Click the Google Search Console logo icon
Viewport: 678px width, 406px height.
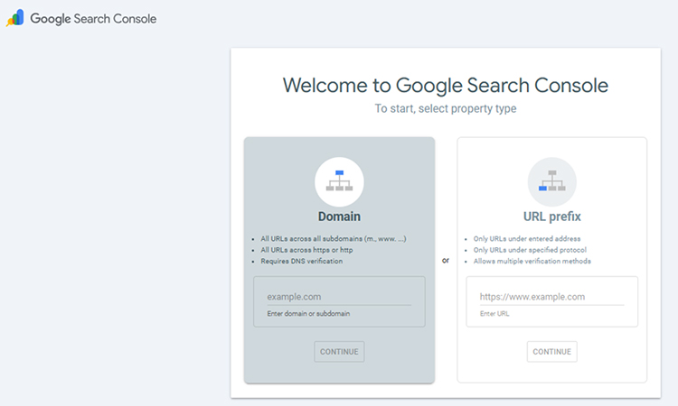click(x=15, y=18)
